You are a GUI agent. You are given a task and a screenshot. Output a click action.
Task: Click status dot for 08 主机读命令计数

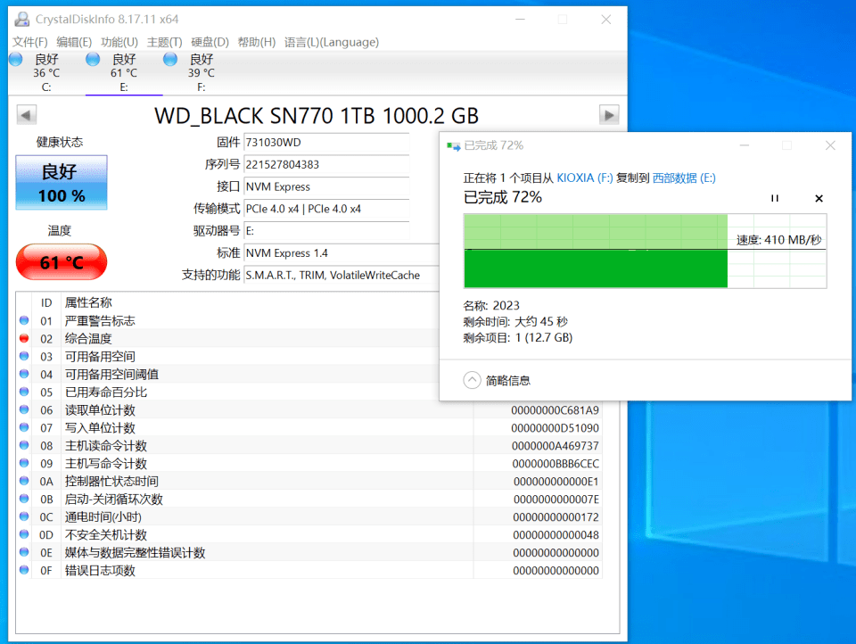pyautogui.click(x=24, y=444)
